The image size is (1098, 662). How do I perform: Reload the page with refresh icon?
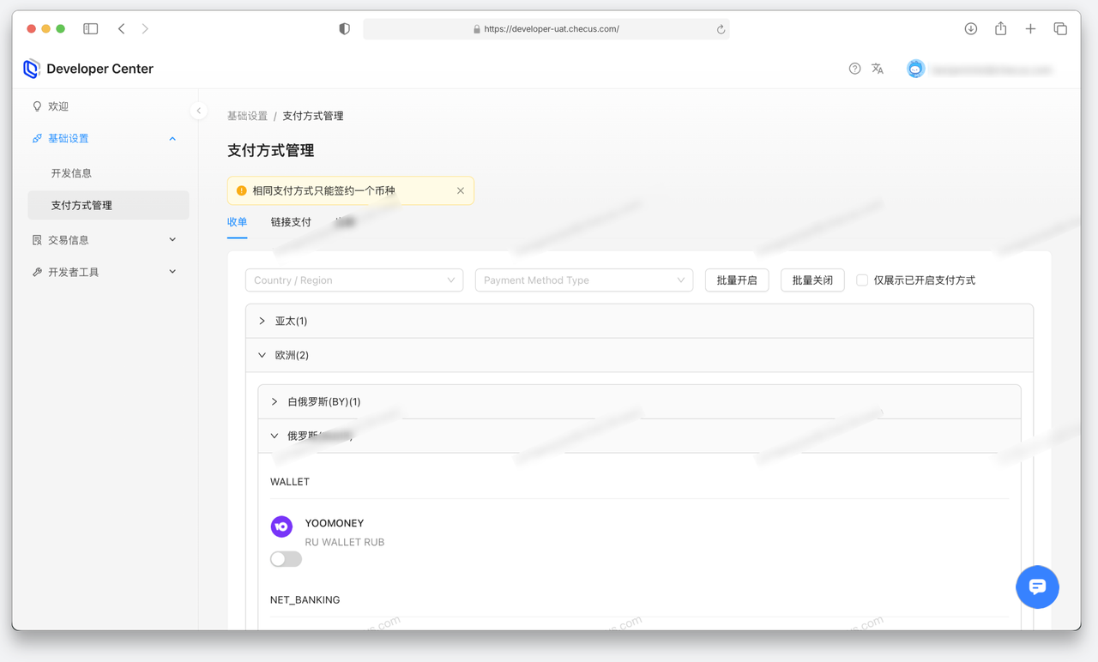(x=721, y=29)
